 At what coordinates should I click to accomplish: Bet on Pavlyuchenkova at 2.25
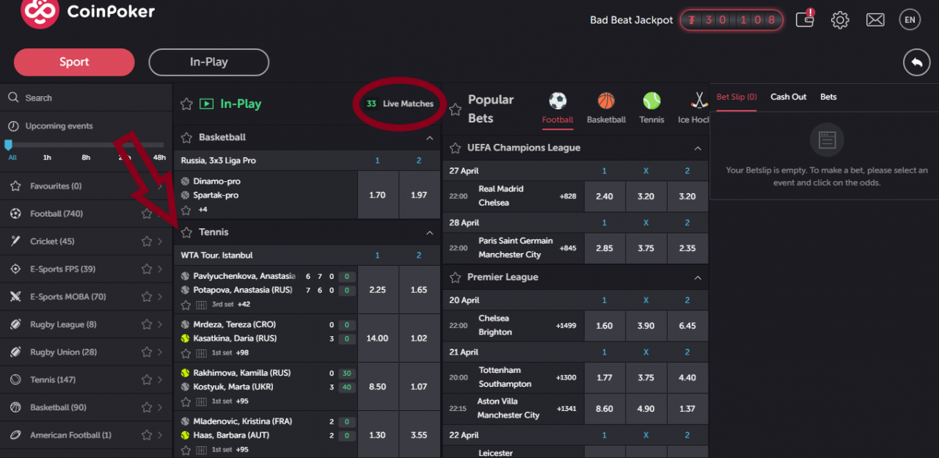(x=378, y=290)
